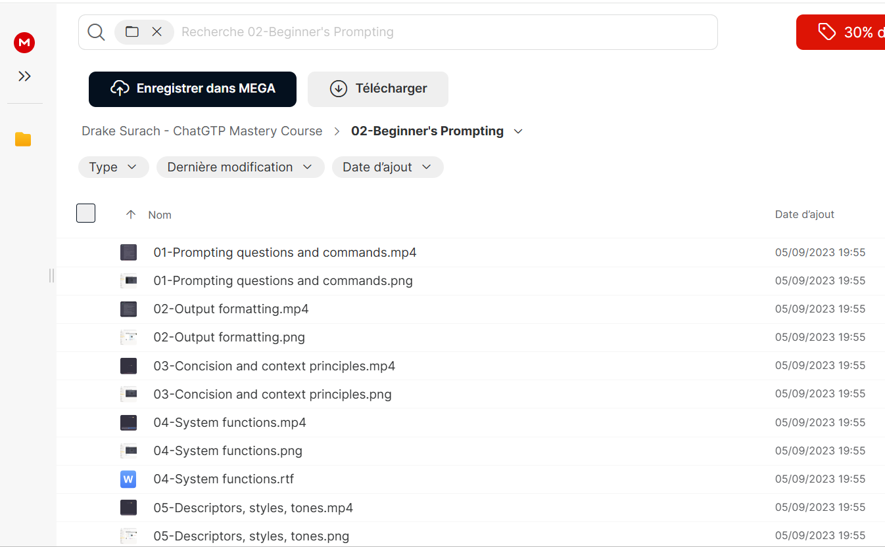
Task: Open the sidebar folder icon
Action: click(x=23, y=139)
